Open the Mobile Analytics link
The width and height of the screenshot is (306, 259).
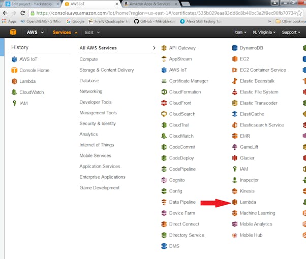(256, 224)
